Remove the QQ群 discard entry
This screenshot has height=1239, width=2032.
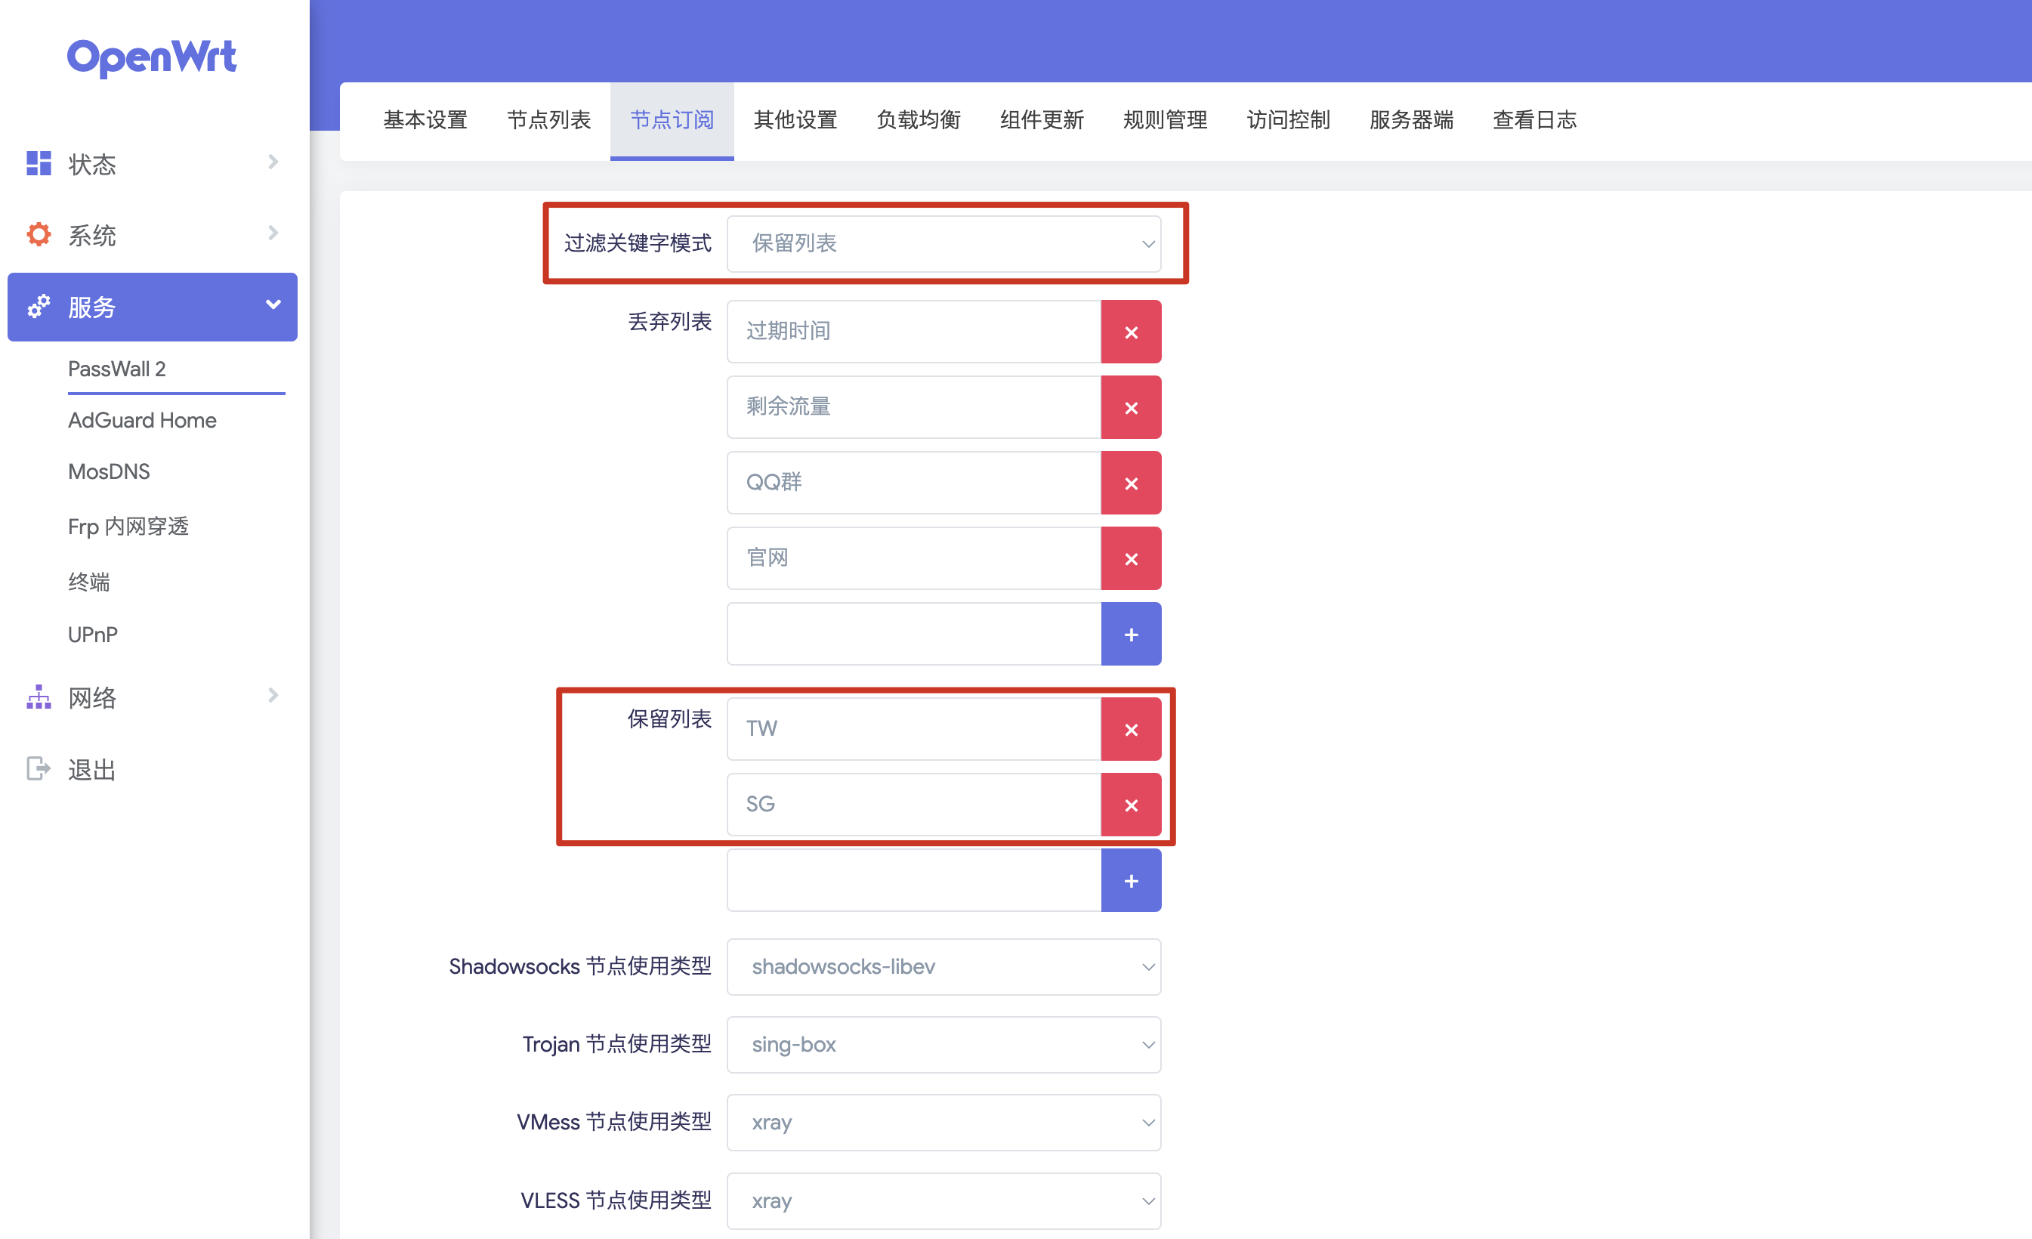coord(1131,483)
